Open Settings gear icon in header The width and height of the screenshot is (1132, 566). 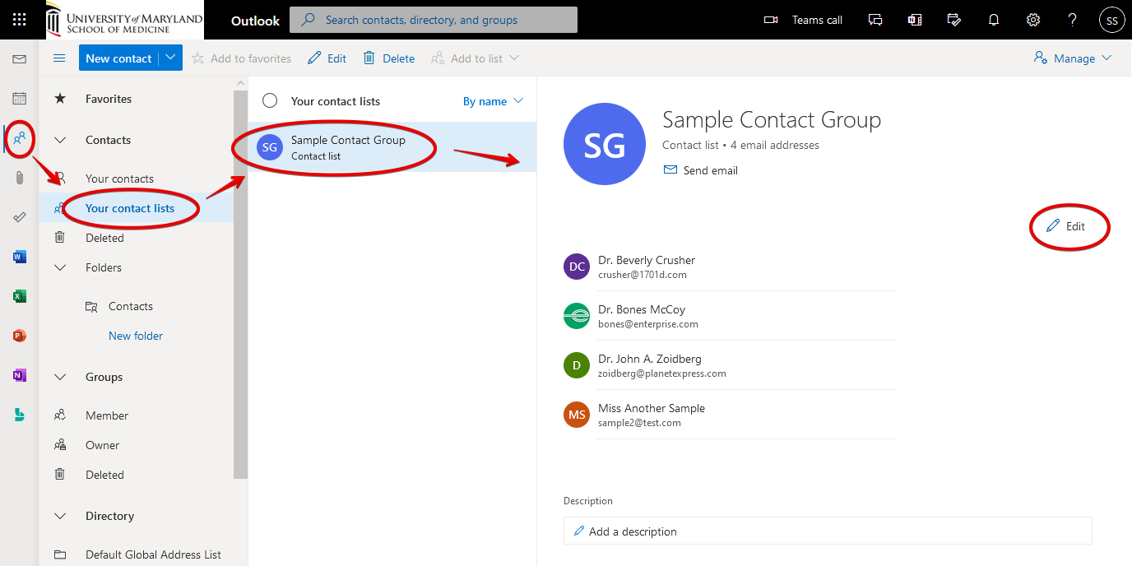point(1033,20)
